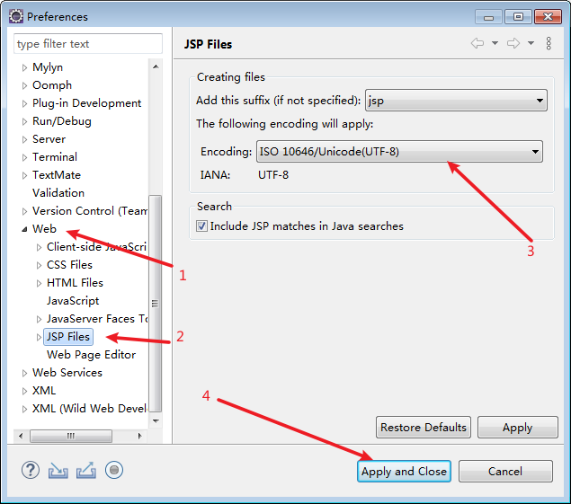Expand the CSS Files node

(39, 265)
